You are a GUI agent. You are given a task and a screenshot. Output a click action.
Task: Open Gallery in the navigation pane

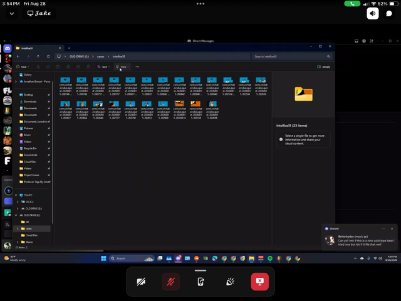28,75
